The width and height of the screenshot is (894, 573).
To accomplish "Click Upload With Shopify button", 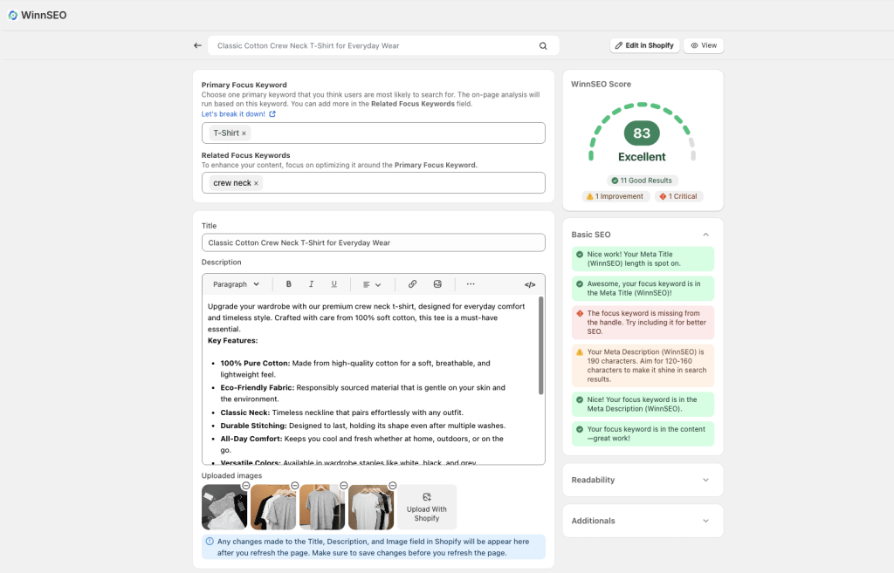I will (427, 507).
